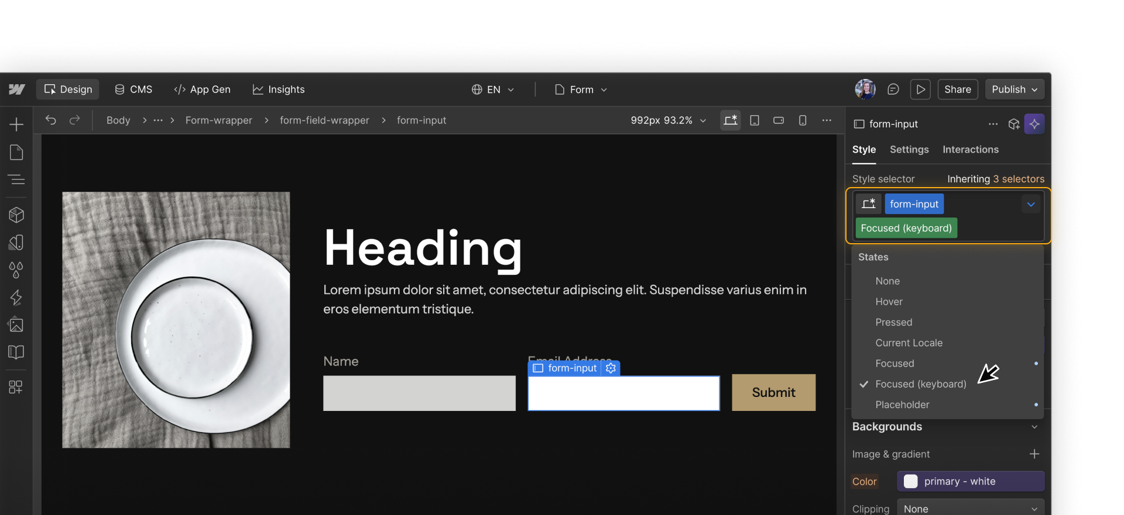Click the create component cube icon
1124x515 pixels.
(1014, 124)
